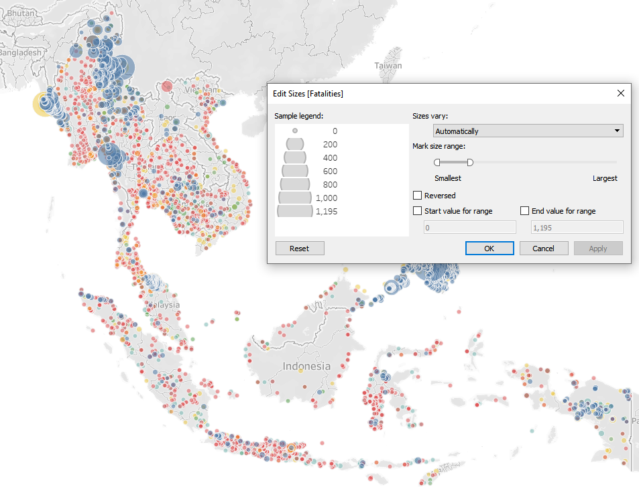639x487 pixels.
Task: Click the Indonesia label on the map
Action: pos(306,366)
